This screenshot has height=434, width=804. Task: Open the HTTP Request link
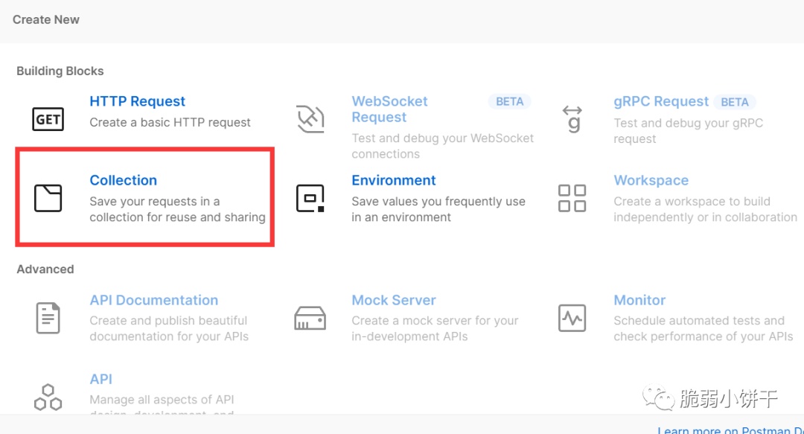click(137, 101)
